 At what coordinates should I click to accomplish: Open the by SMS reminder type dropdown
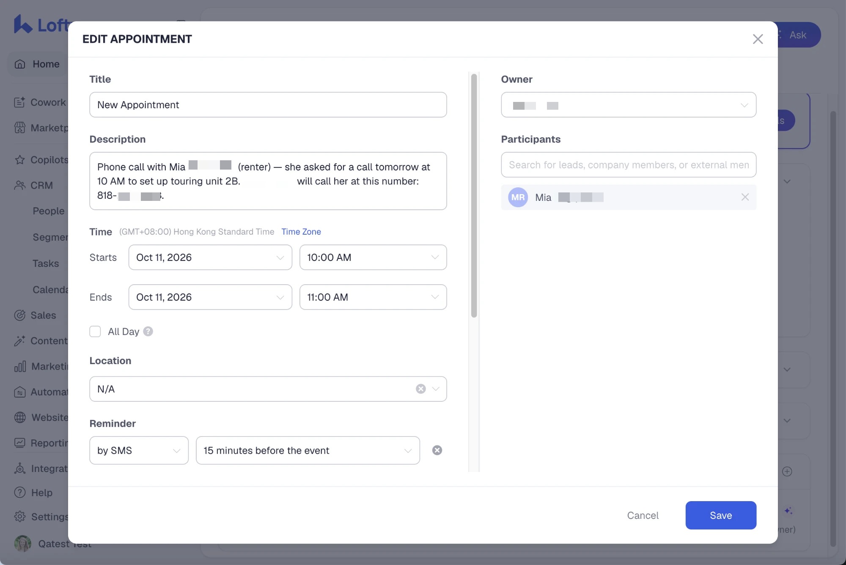139,450
